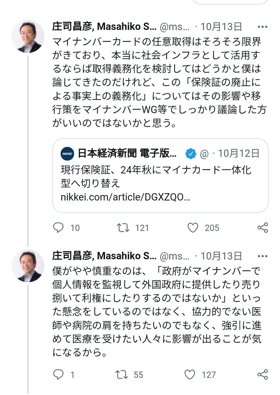Open quoted 日本経済新聞 電子版 account name

[127, 153]
